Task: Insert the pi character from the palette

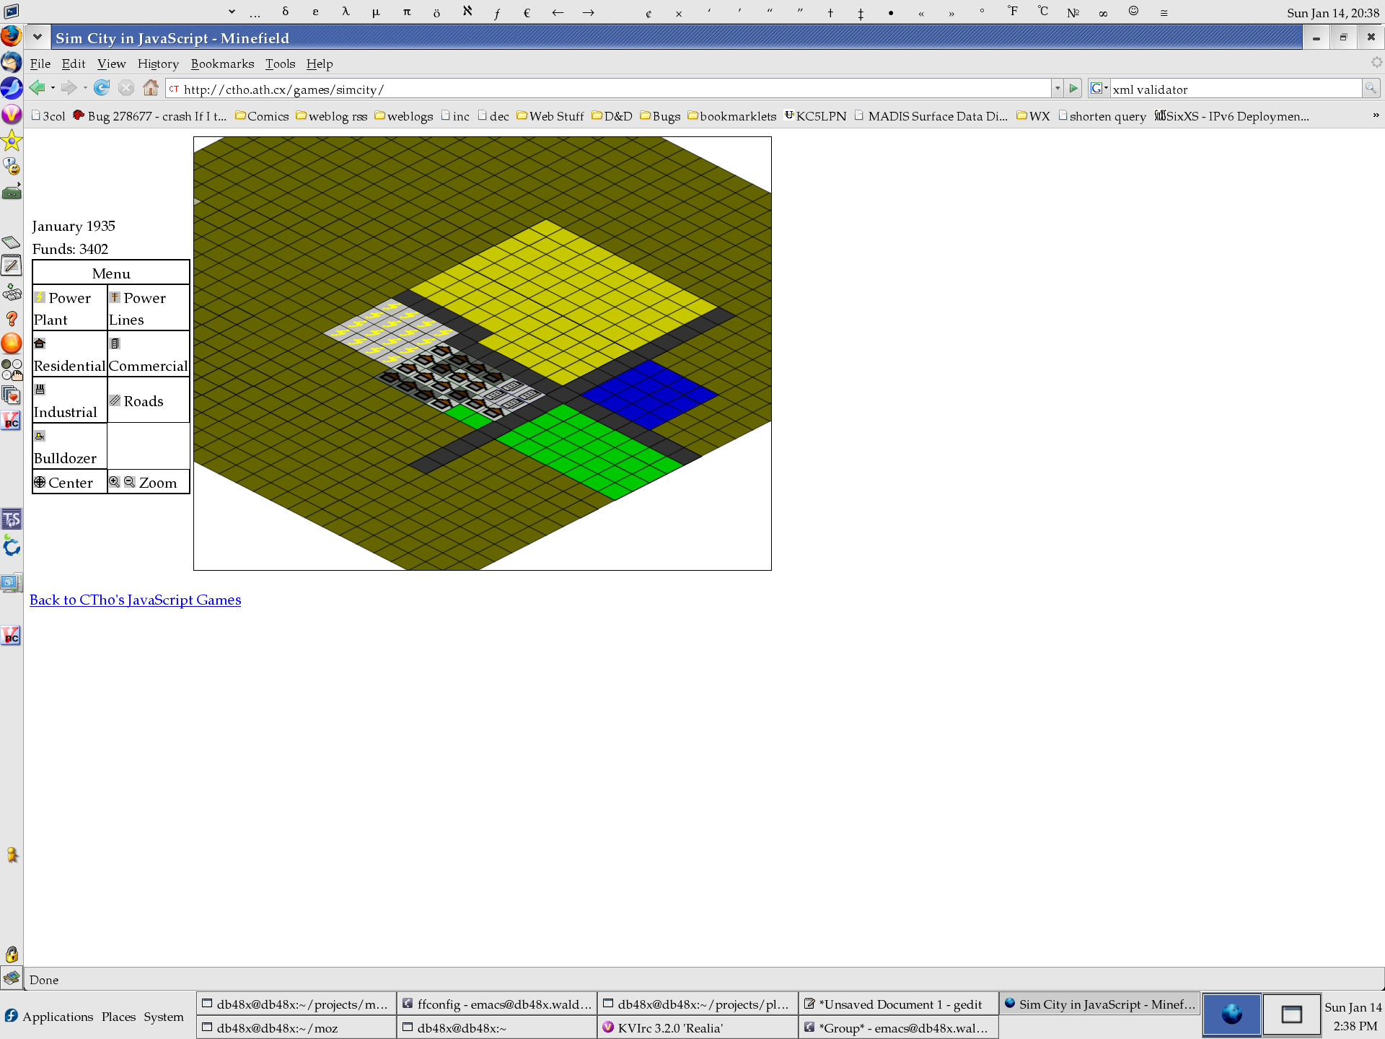Action: (407, 12)
